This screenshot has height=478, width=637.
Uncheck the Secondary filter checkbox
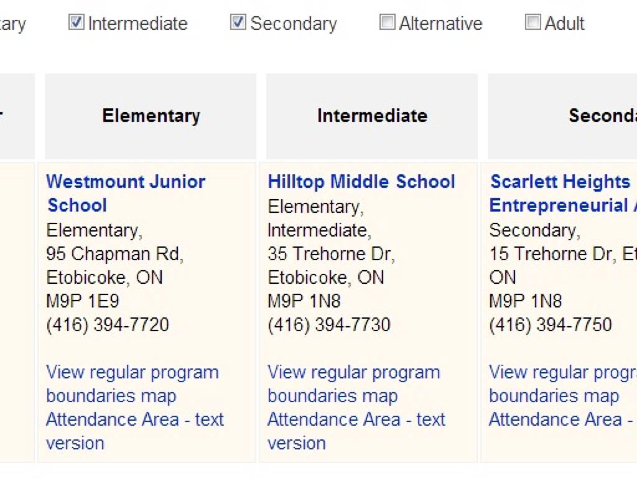(x=238, y=23)
